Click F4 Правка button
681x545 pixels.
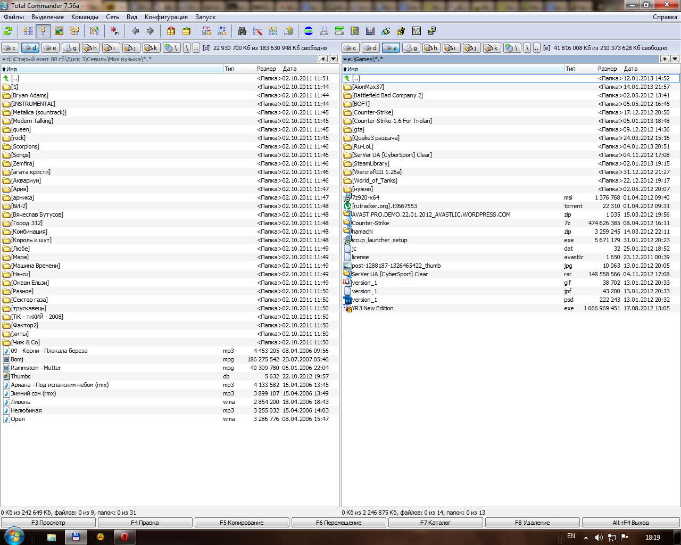click(x=145, y=523)
